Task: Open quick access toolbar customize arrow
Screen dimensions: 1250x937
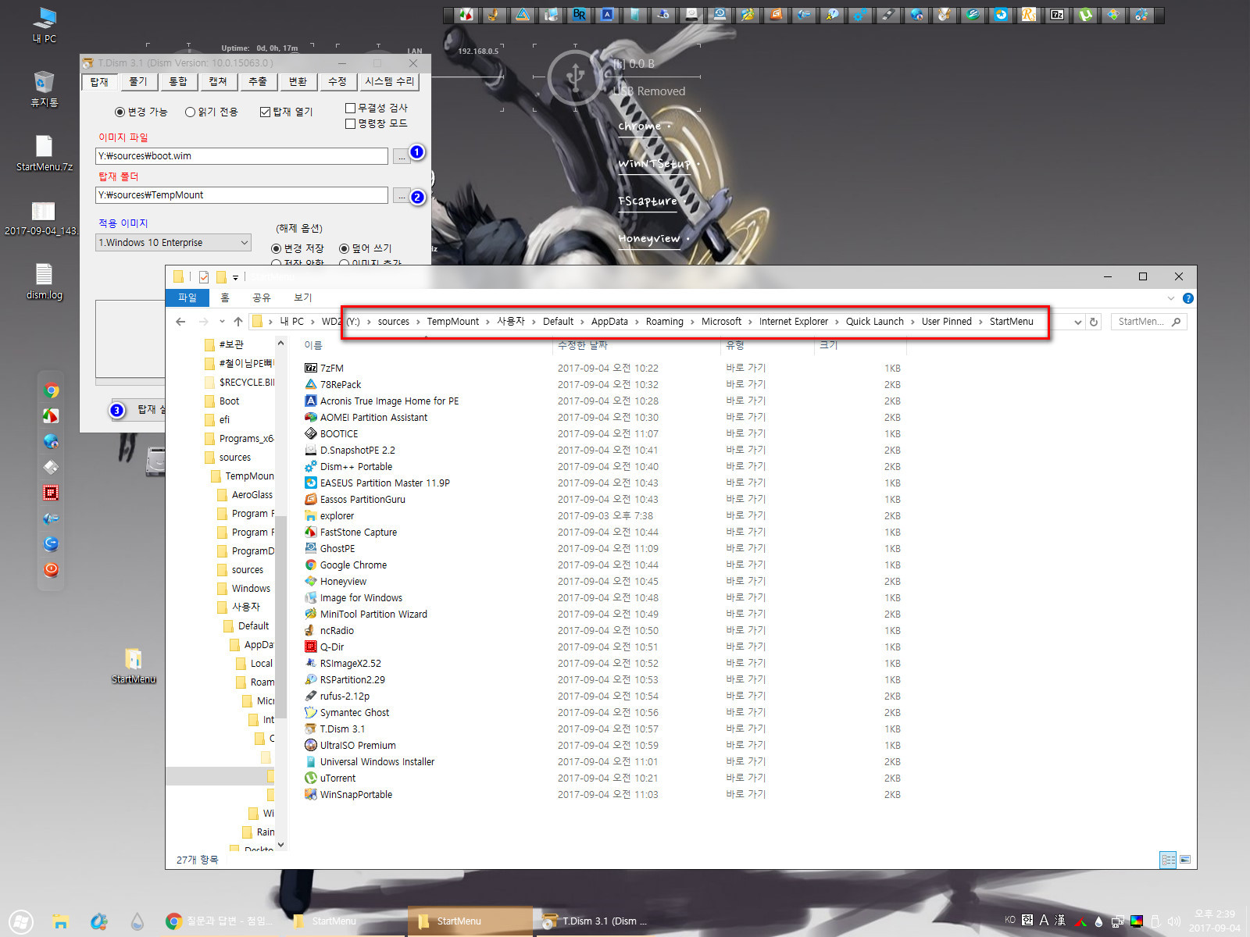Action: point(235,277)
